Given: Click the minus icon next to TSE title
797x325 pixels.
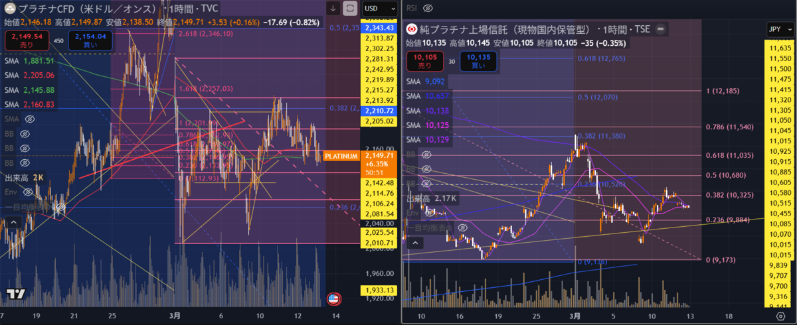Looking at the screenshot, I should [x=660, y=30].
